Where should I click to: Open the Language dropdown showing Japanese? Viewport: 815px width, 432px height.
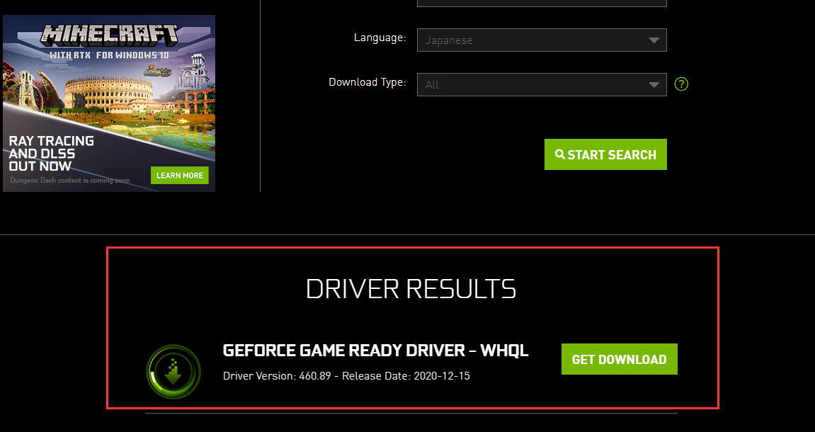coord(542,40)
